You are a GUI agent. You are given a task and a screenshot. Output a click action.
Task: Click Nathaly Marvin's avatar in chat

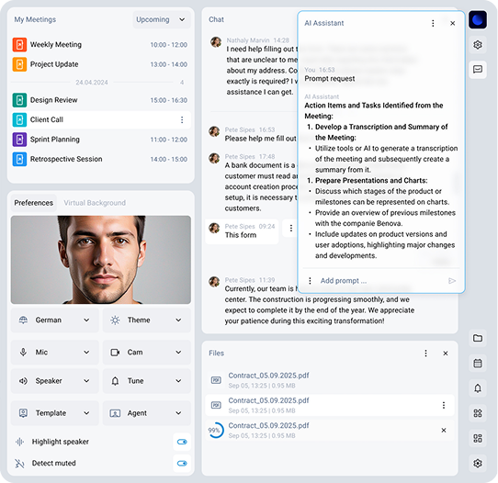[216, 42]
